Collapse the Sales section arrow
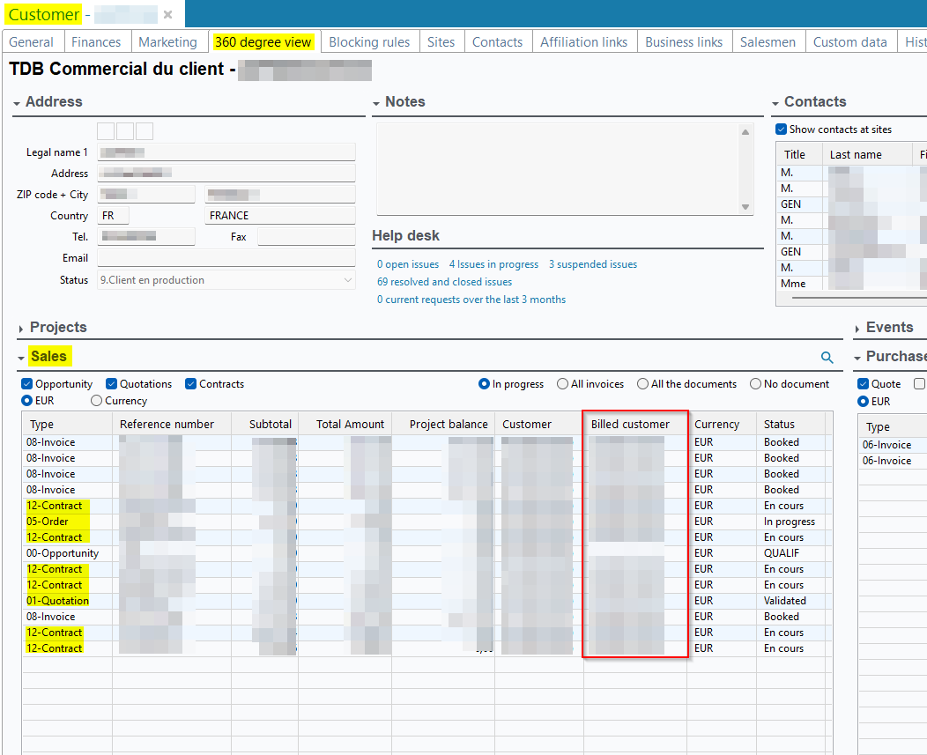The image size is (927, 755). tap(21, 358)
